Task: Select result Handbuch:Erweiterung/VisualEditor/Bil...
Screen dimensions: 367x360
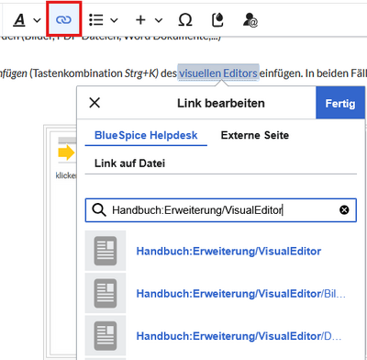Action: (221, 294)
